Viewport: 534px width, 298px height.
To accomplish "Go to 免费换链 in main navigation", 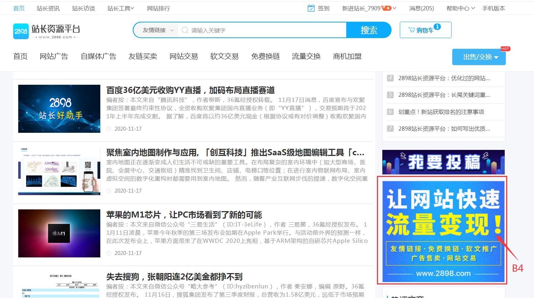I will 266,56.
